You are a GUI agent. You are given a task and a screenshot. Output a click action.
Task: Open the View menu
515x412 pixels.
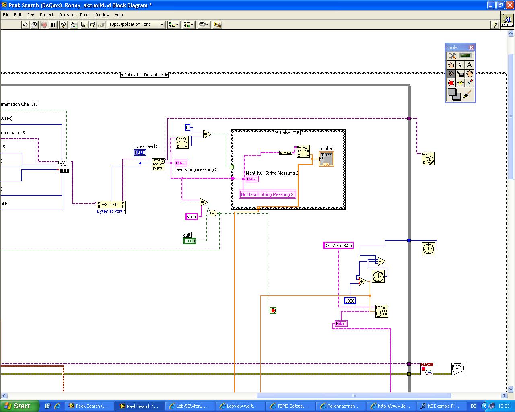pos(31,15)
